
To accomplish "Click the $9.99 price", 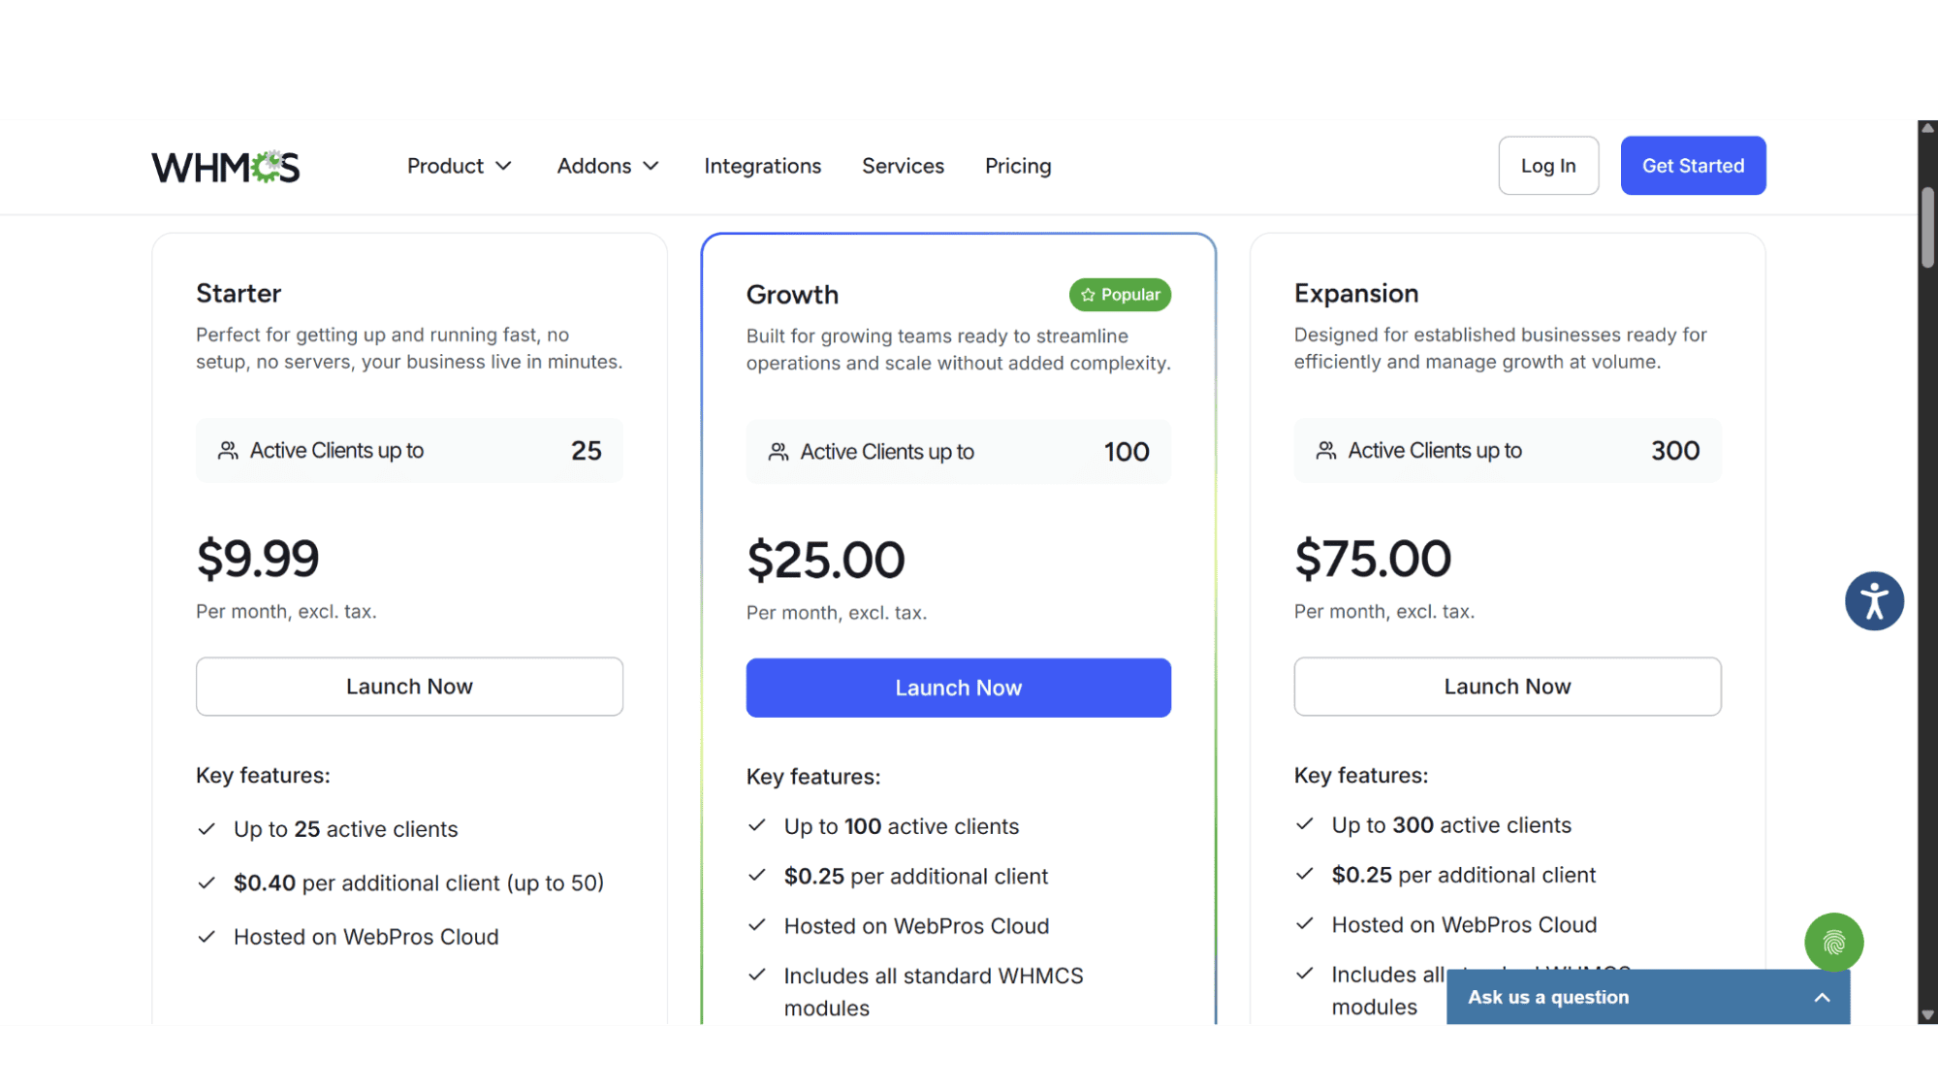I will [258, 559].
